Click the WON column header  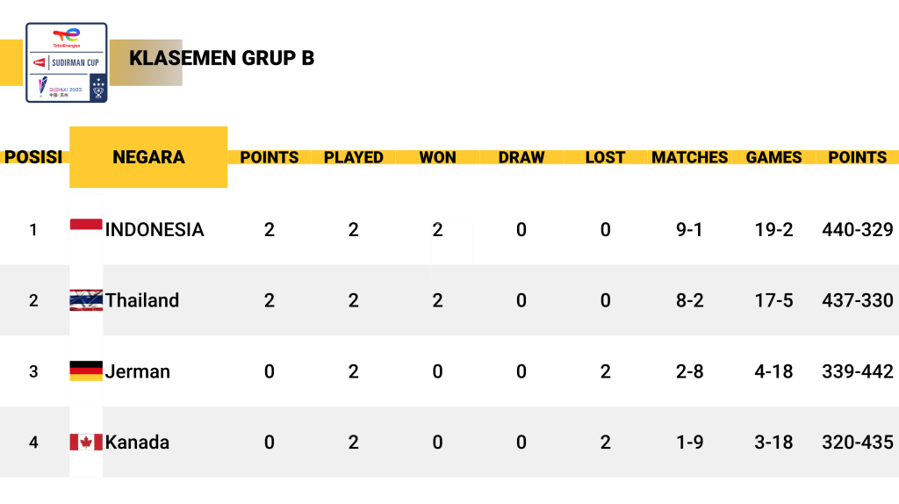tap(437, 157)
